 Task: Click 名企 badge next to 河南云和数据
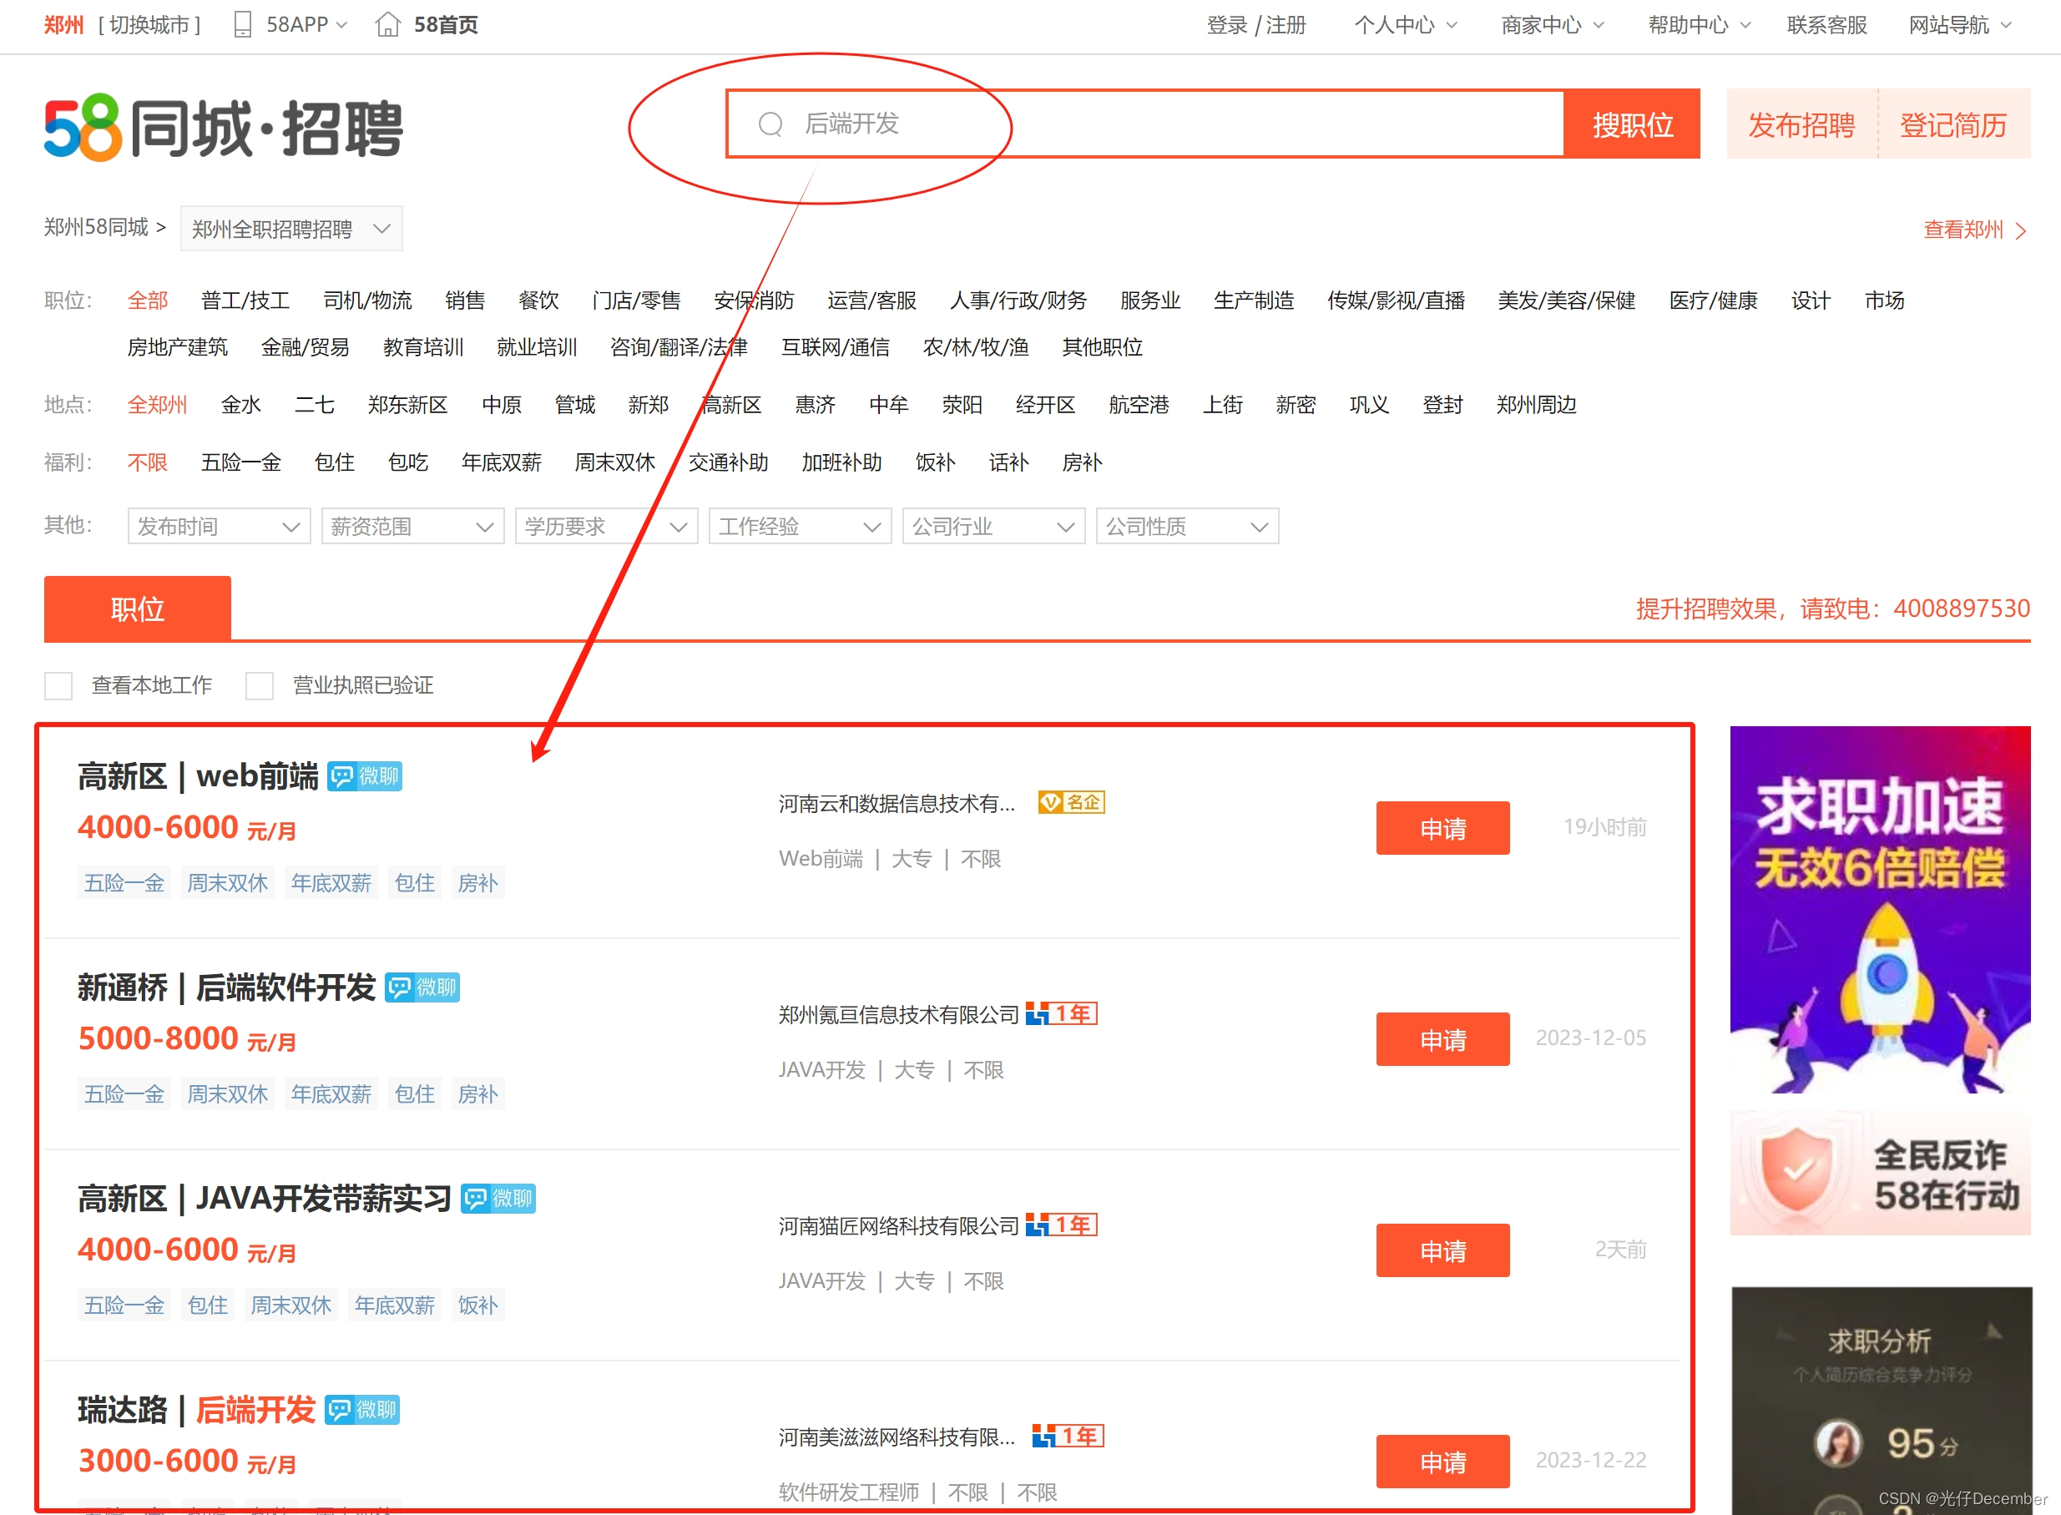click(x=1070, y=802)
